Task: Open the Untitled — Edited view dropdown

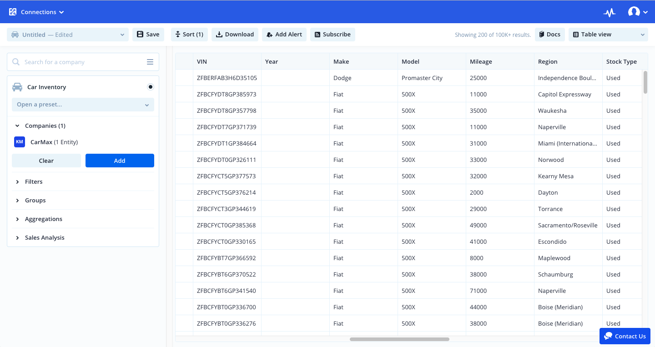Action: tap(67, 34)
